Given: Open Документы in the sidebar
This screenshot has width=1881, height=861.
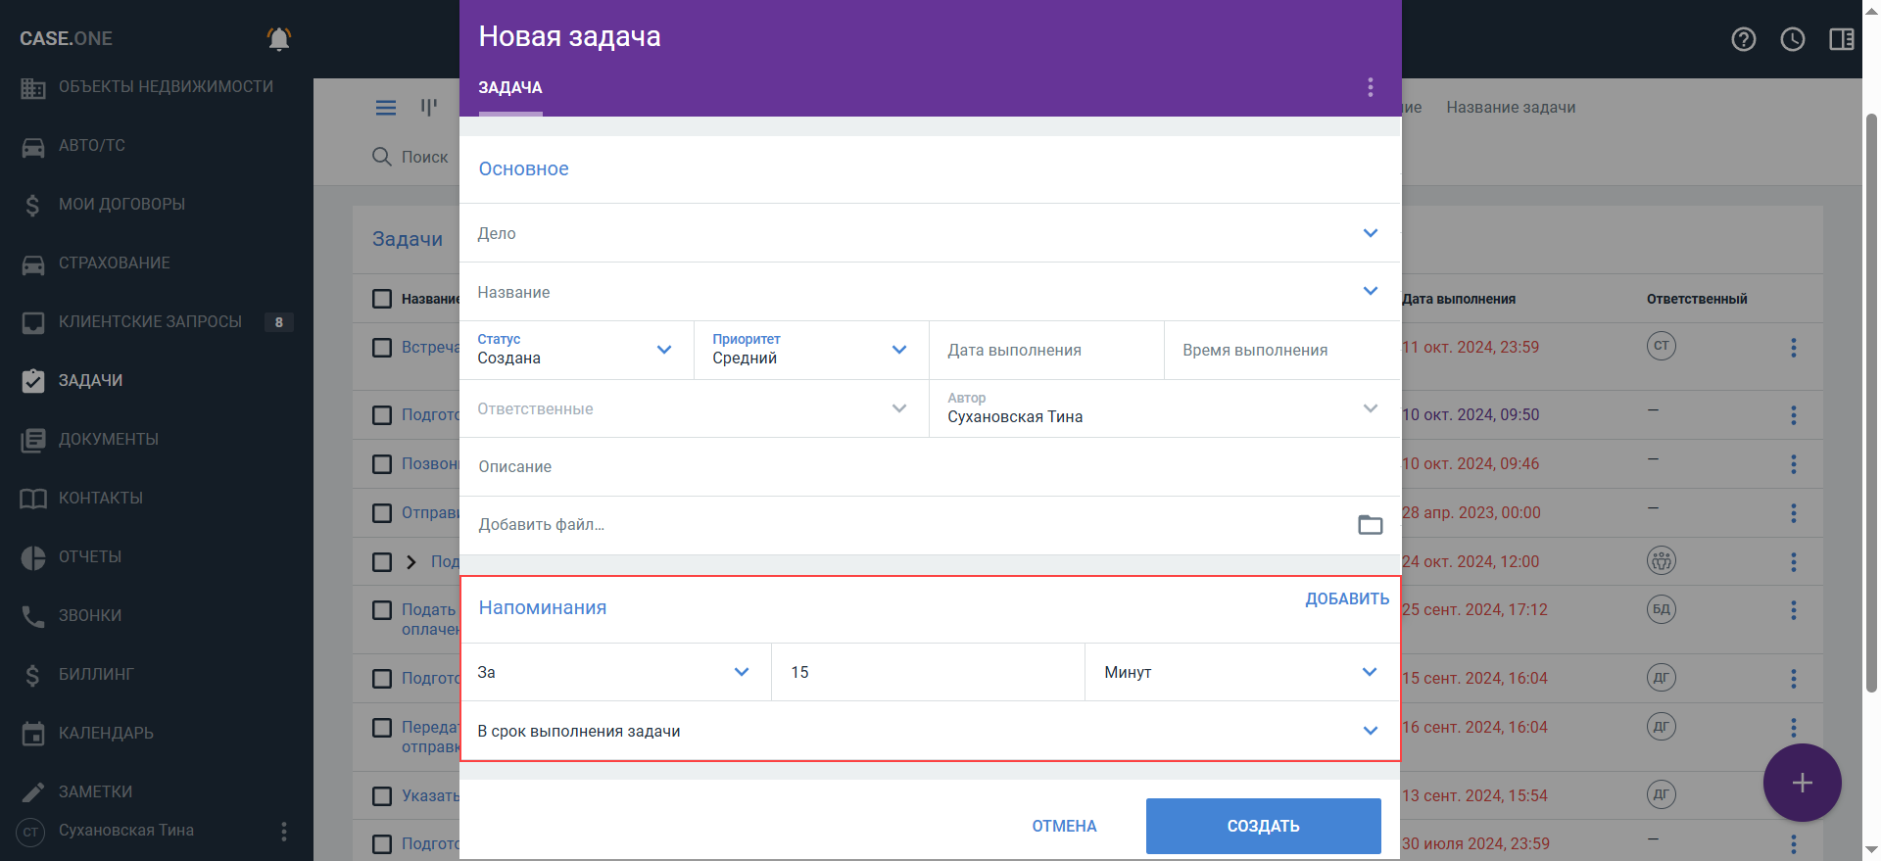Looking at the screenshot, I should (x=108, y=439).
